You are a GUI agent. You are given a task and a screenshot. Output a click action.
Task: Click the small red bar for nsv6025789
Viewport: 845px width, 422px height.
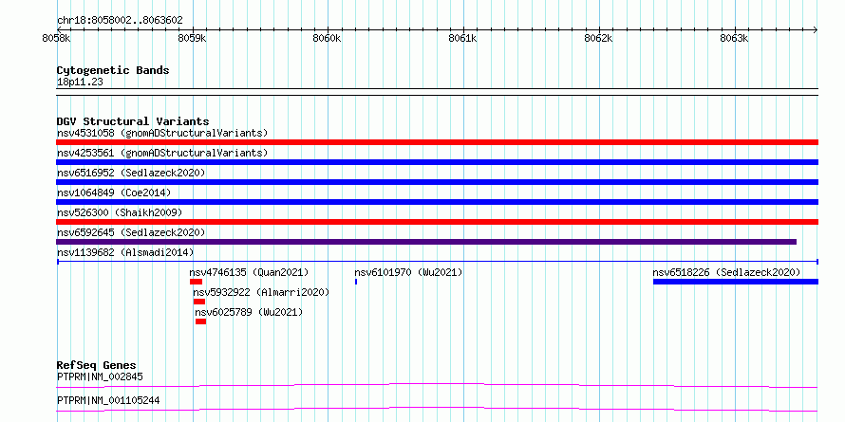(x=200, y=321)
